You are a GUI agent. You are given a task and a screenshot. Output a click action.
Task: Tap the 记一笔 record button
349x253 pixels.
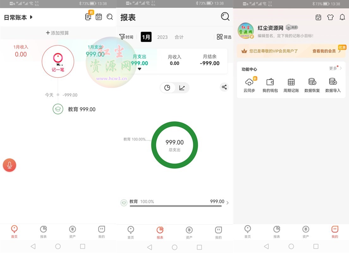pos(58,61)
